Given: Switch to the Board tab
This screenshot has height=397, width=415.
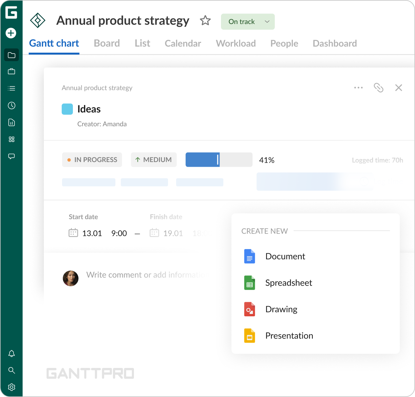Looking at the screenshot, I should pyautogui.click(x=107, y=44).
